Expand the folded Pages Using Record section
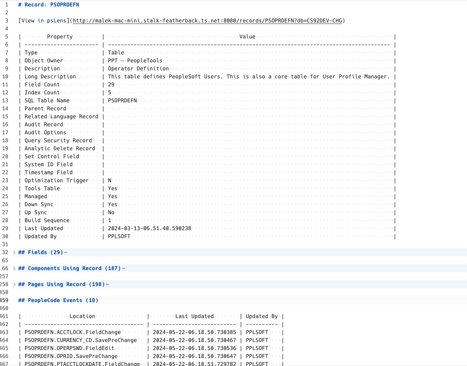The width and height of the screenshot is (467, 366). [14, 285]
